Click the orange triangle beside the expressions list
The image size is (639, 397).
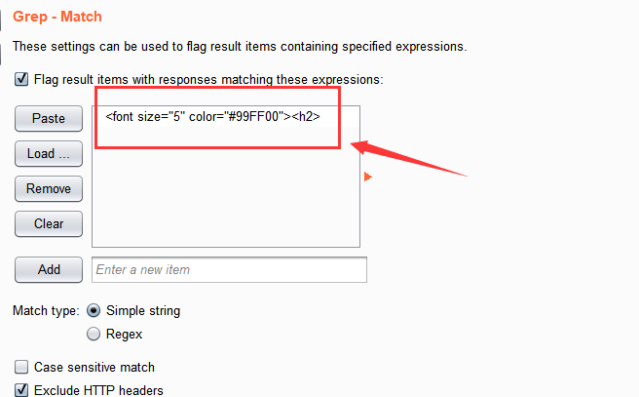coord(367,177)
